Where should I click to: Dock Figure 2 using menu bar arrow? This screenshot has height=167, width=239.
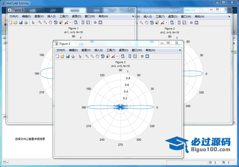click(x=229, y=16)
